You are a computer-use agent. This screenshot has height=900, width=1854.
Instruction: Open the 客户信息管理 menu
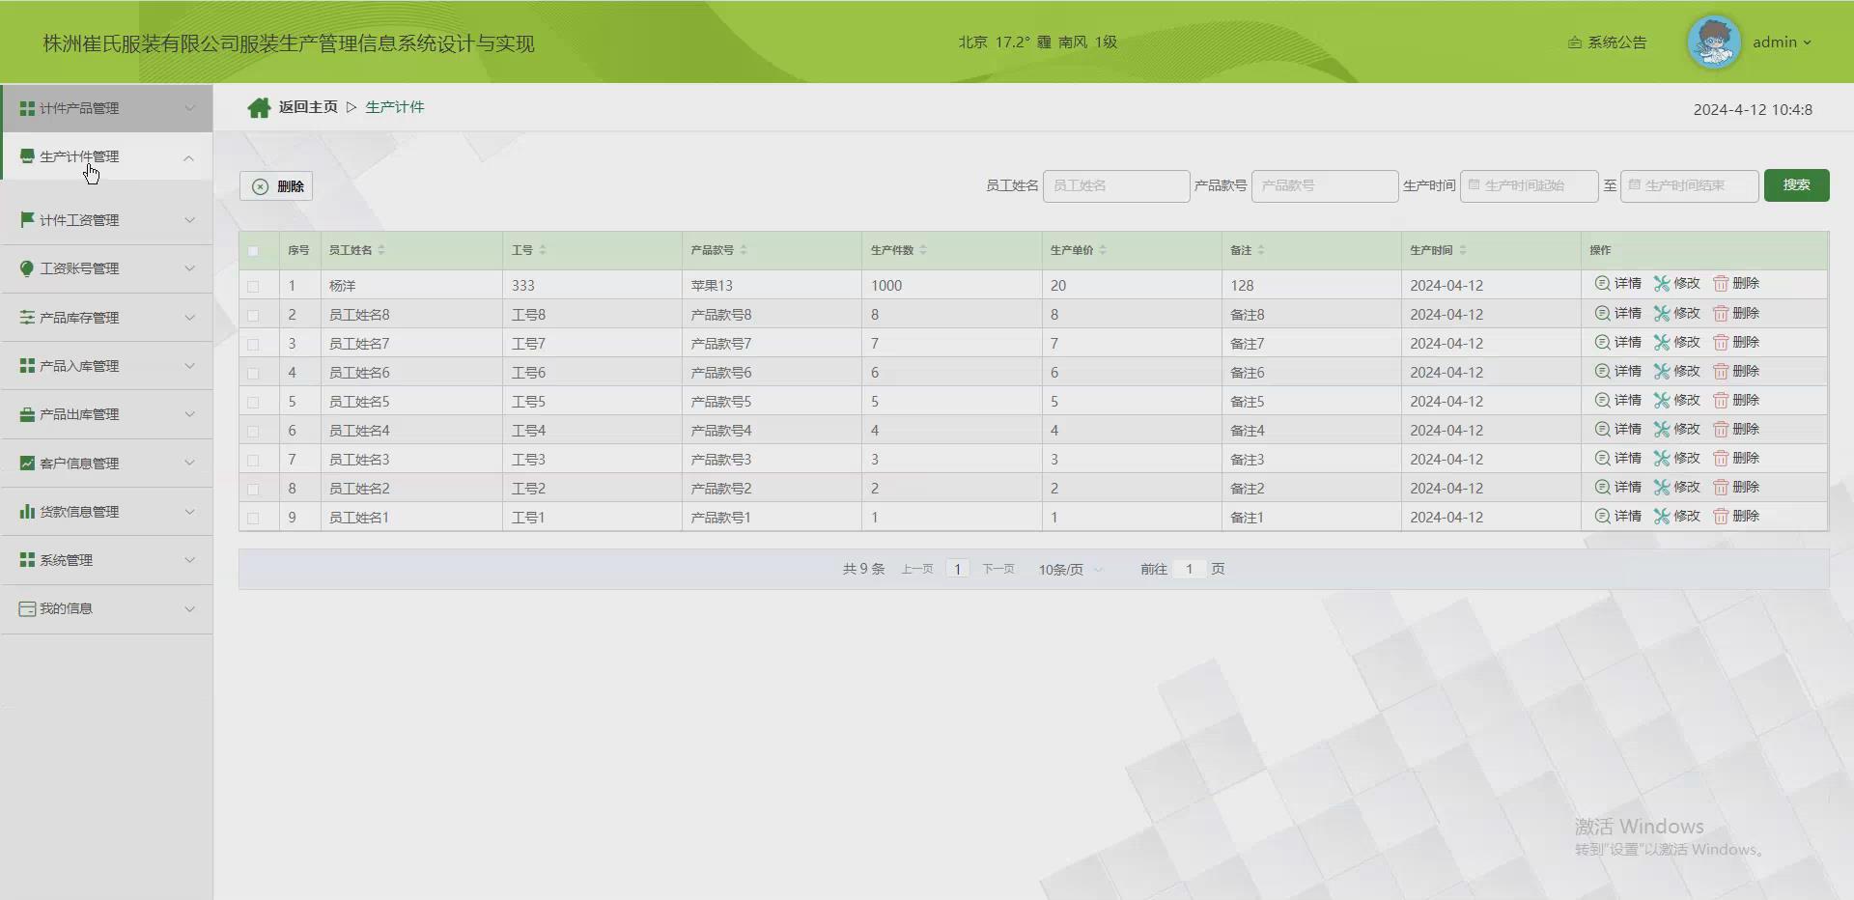106,464
